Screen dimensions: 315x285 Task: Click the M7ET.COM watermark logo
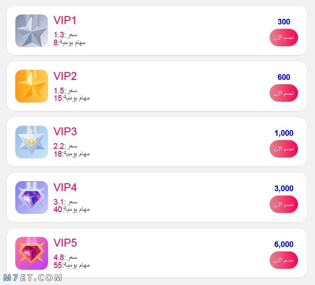pos(33,278)
